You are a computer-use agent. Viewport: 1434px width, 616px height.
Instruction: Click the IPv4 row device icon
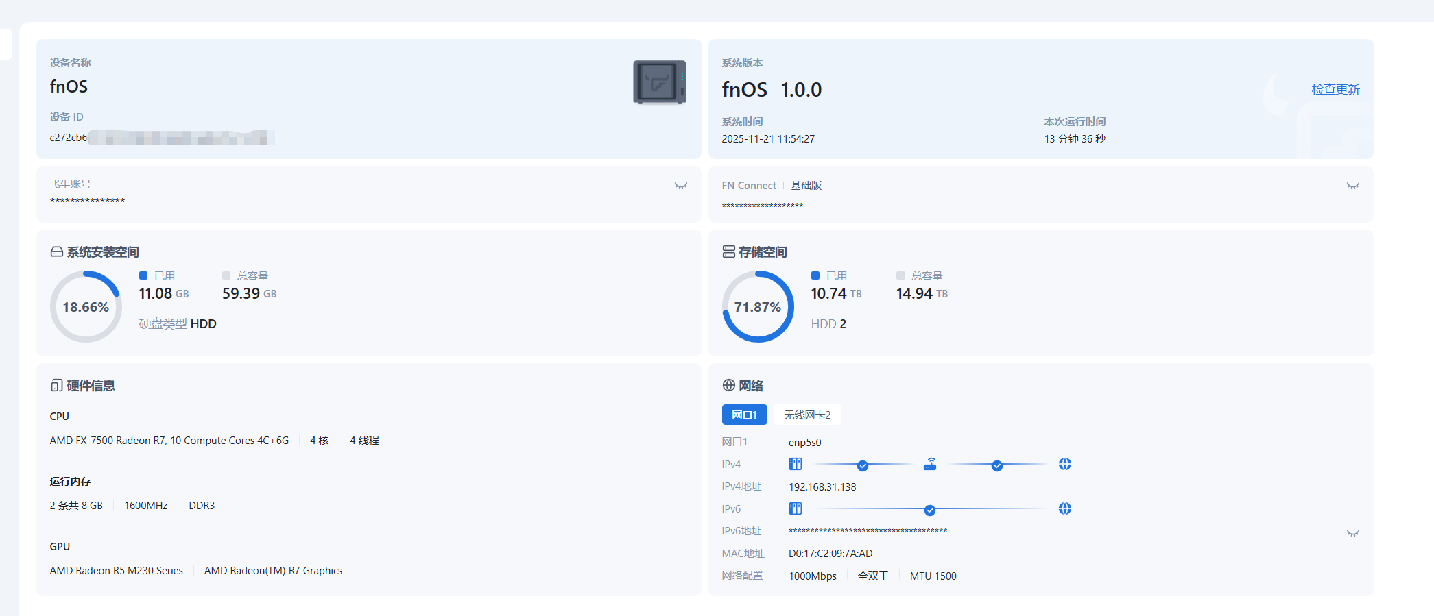pyautogui.click(x=796, y=464)
